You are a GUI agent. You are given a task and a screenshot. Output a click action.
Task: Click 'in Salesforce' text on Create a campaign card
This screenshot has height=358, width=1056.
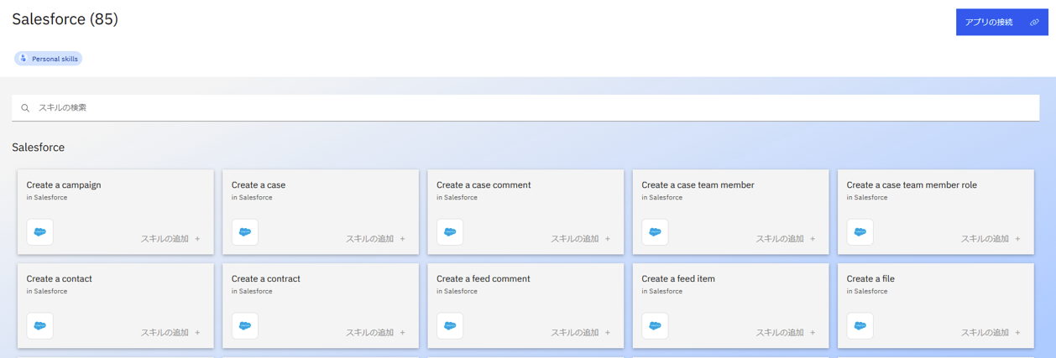(x=47, y=198)
